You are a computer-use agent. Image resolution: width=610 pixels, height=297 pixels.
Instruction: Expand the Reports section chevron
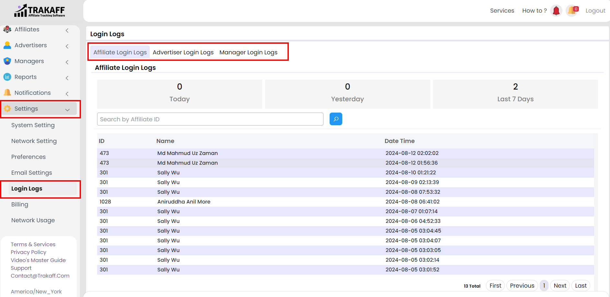pyautogui.click(x=67, y=78)
